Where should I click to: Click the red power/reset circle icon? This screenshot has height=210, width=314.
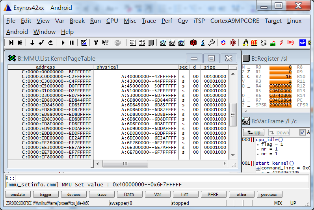232,43
